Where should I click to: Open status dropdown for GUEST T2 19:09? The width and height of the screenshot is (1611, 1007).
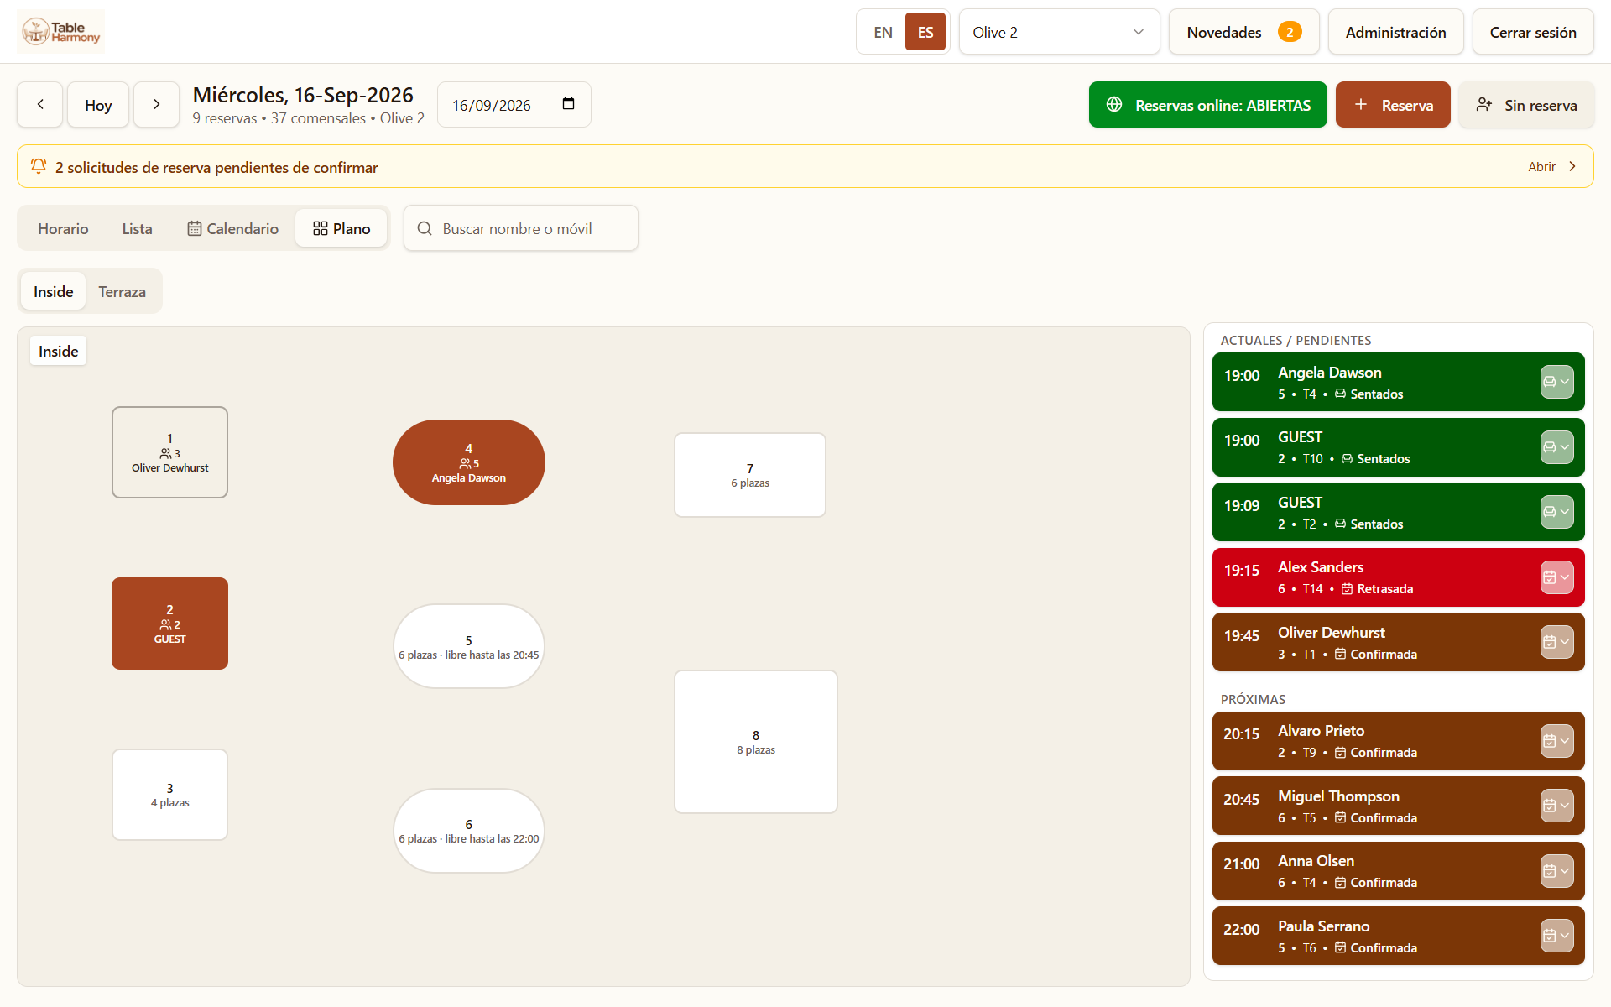click(1556, 512)
